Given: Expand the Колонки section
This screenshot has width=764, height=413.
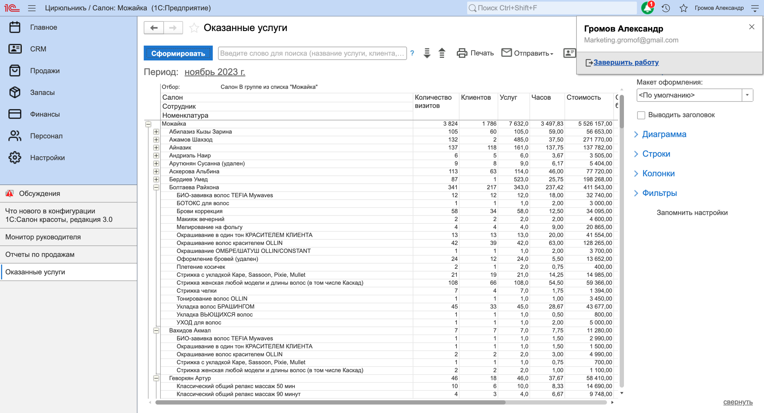Looking at the screenshot, I should pyautogui.click(x=659, y=173).
